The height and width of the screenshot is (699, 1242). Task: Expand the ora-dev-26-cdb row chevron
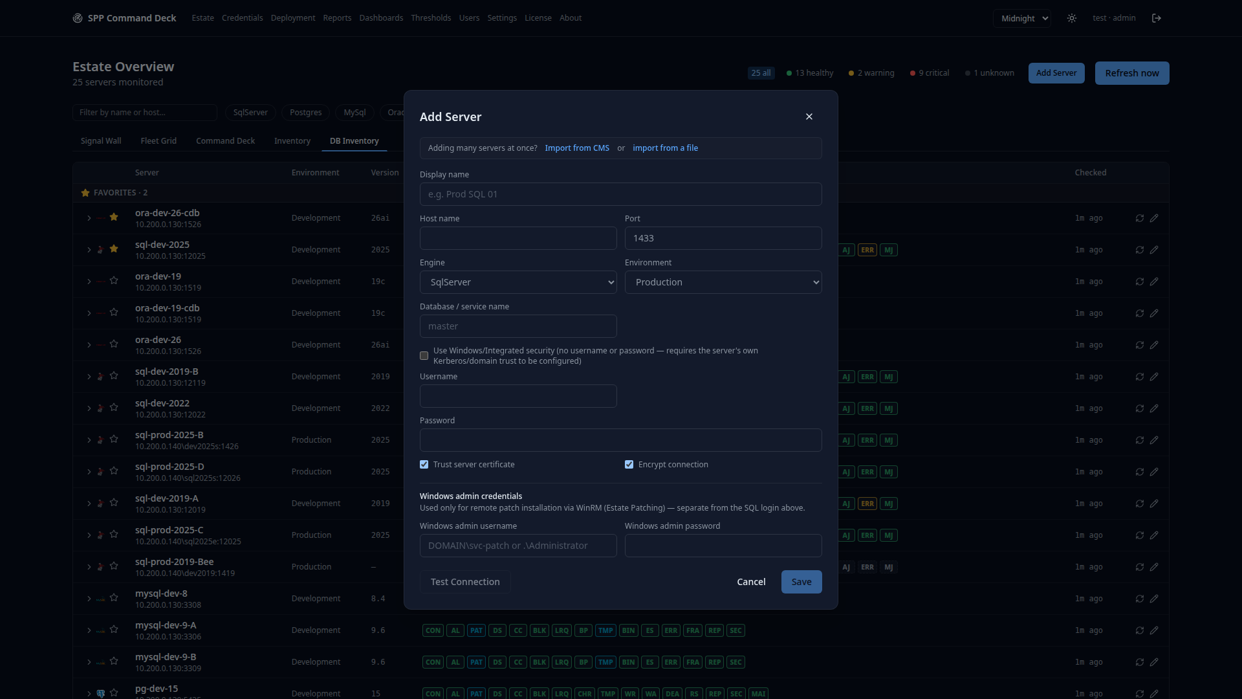[x=89, y=218]
